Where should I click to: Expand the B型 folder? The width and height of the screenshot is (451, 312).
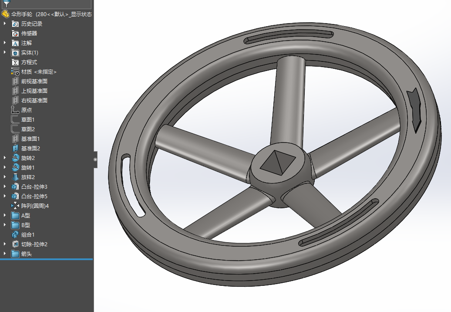pyautogui.click(x=5, y=225)
